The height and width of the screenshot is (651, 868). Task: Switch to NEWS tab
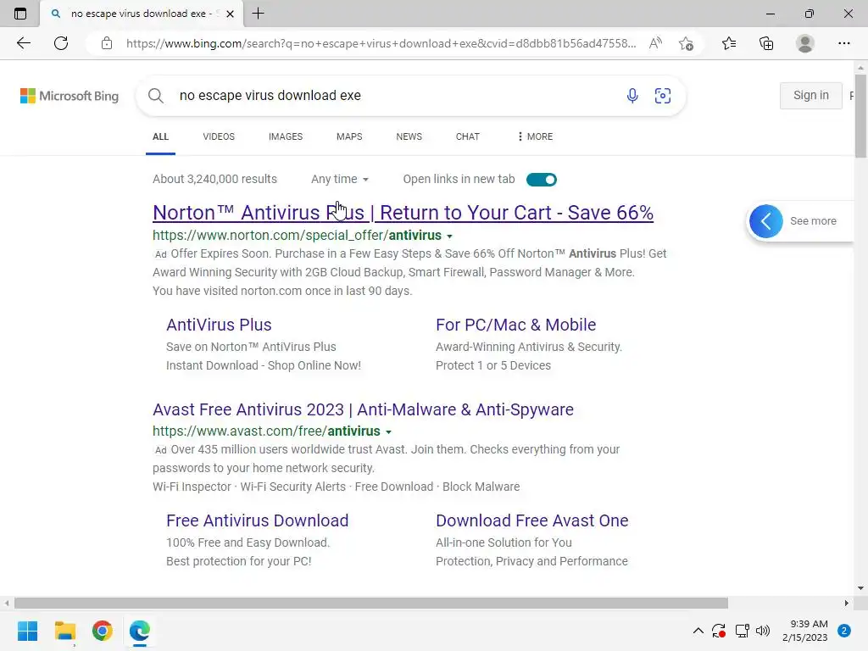[409, 136]
